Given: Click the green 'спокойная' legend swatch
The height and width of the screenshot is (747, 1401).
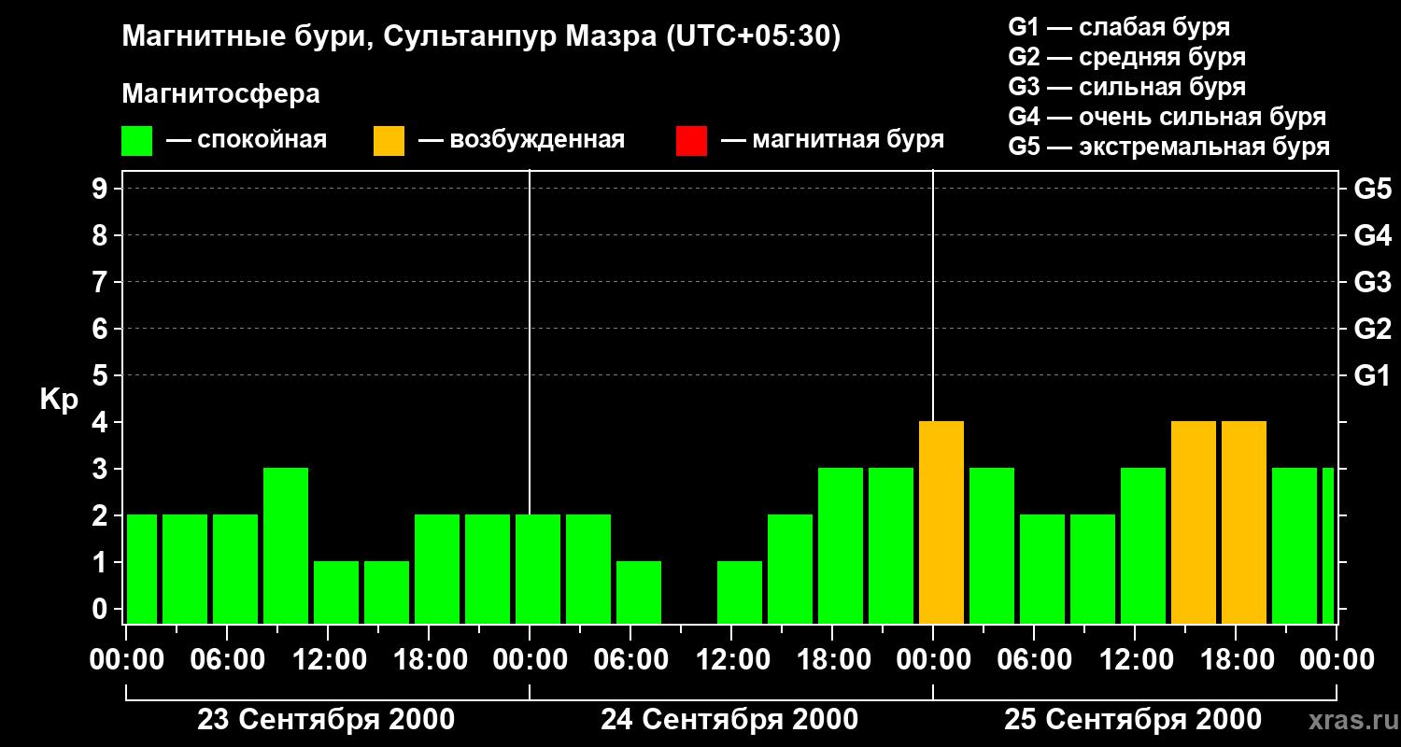Looking at the screenshot, I should (137, 141).
